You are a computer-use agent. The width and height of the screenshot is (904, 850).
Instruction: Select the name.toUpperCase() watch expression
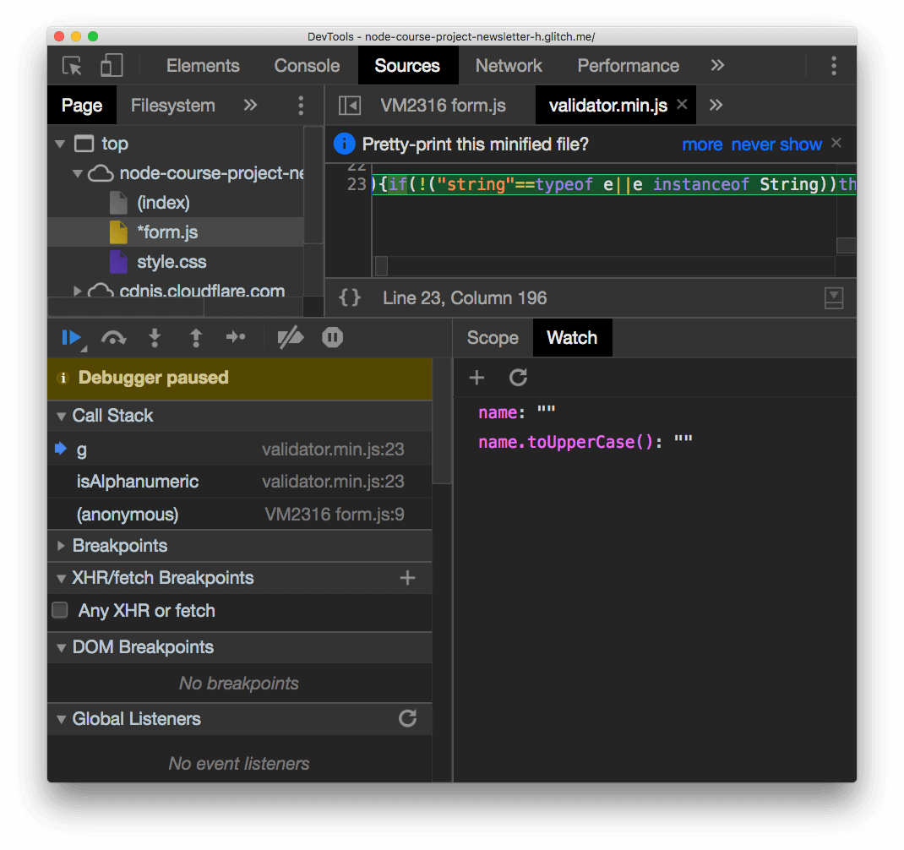click(585, 442)
